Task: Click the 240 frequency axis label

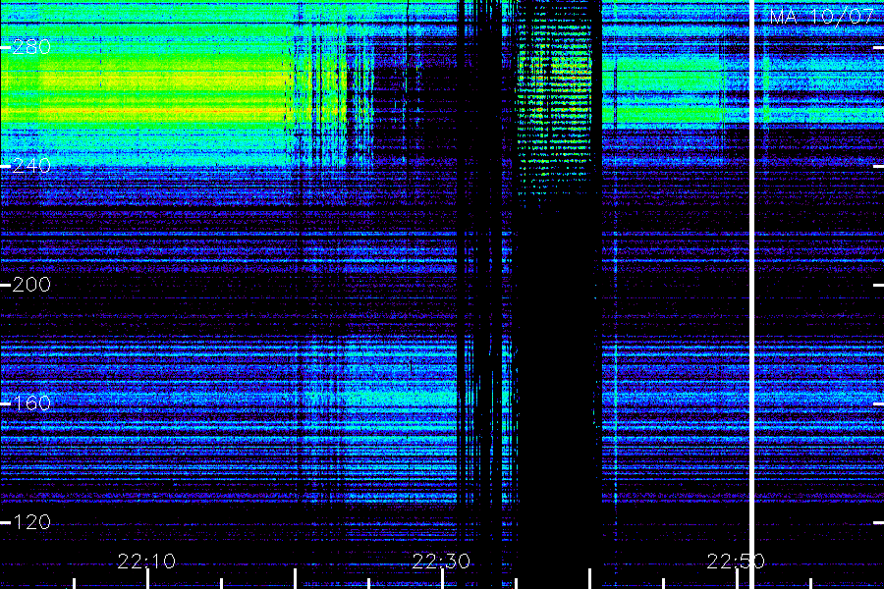Action: 31,166
